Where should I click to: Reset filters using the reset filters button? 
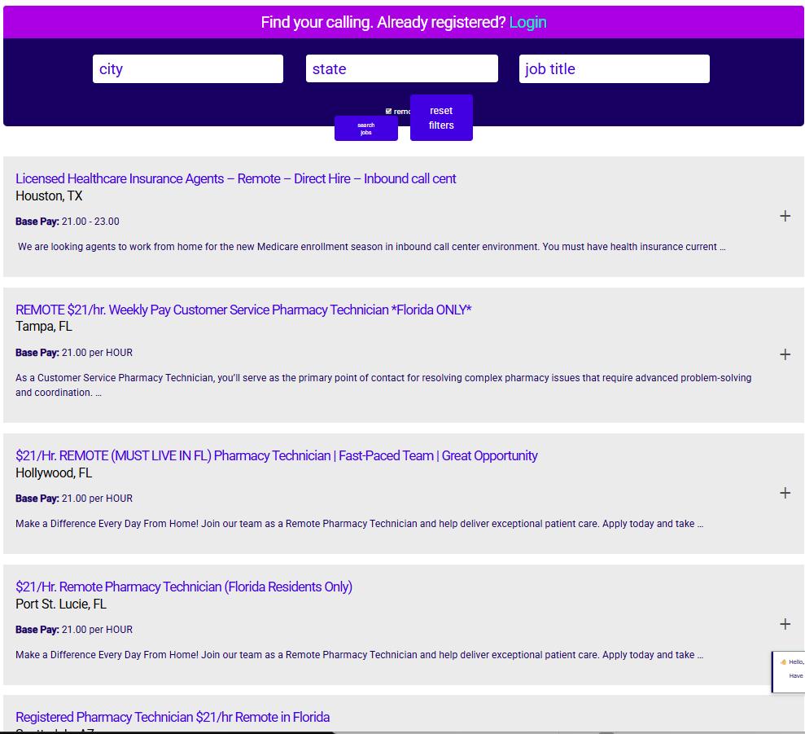pos(441,117)
